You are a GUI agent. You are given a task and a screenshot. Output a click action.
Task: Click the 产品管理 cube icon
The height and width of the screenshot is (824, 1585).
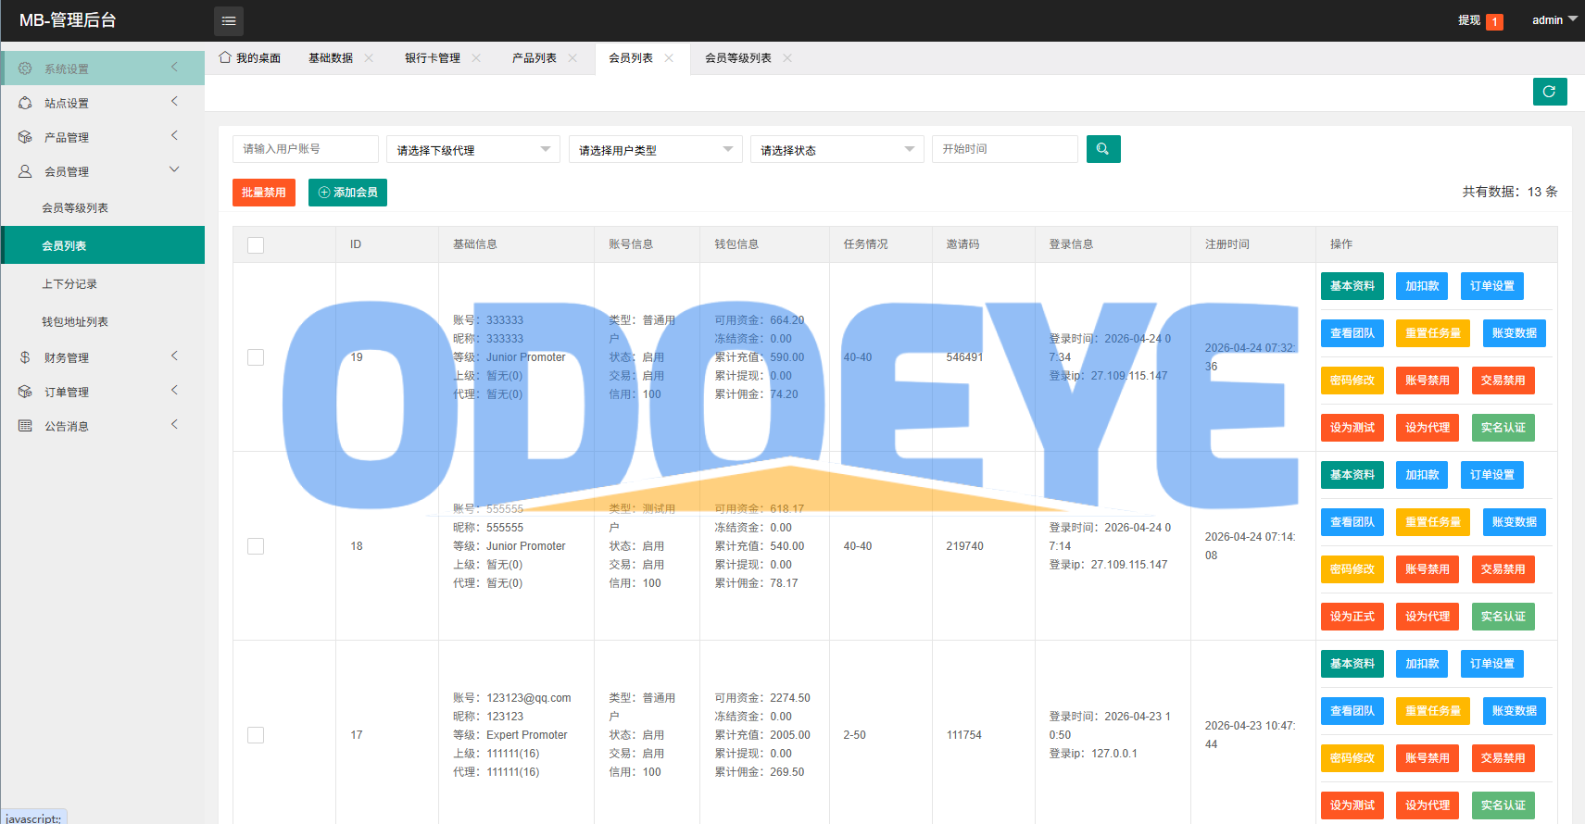(25, 137)
